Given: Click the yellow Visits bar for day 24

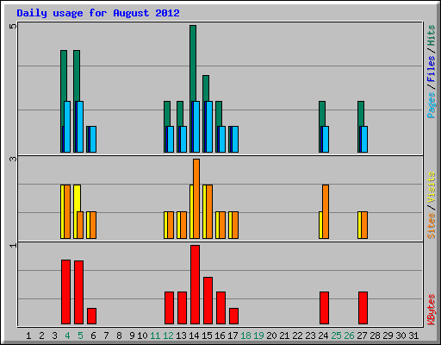Looking at the screenshot, I should tap(320, 225).
